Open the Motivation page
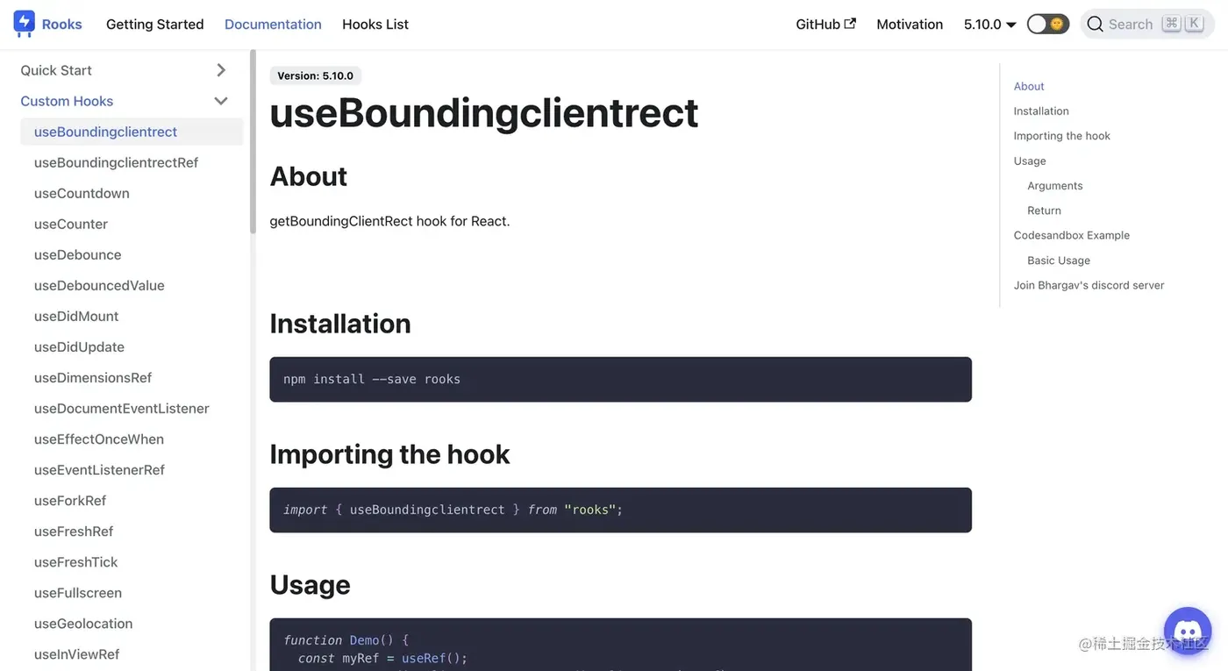This screenshot has width=1228, height=671. [x=910, y=24]
